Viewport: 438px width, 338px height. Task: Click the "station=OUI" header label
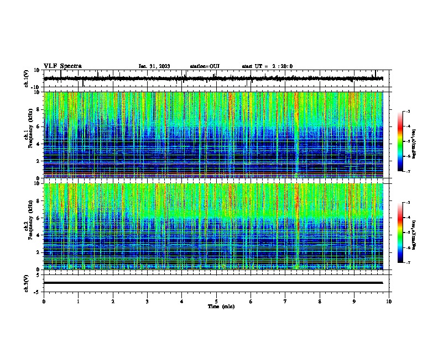click(x=205, y=66)
